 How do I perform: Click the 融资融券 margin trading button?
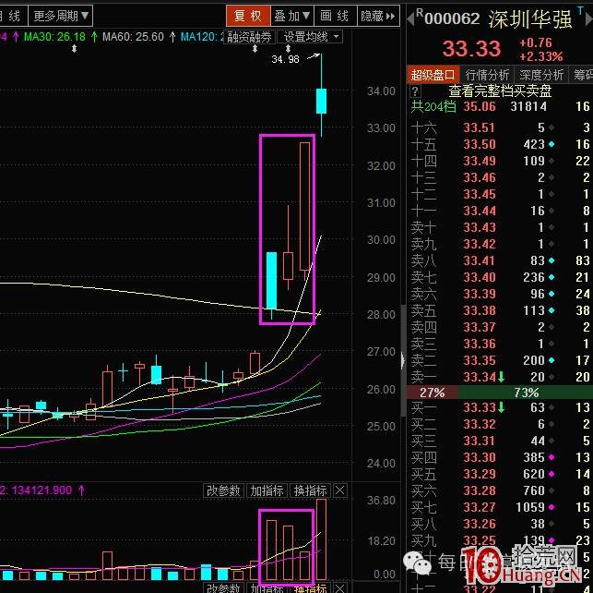pos(249,37)
